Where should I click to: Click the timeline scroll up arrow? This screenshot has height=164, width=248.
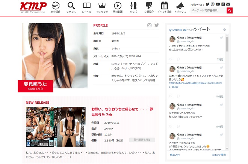[x=227, y=35]
